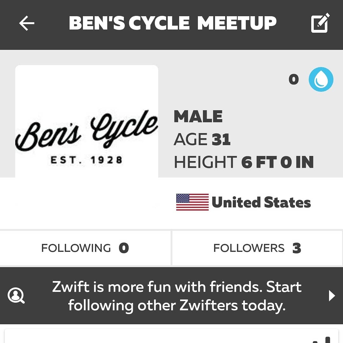Open the edit profile pencil icon
343x343 pixels.
click(320, 23)
